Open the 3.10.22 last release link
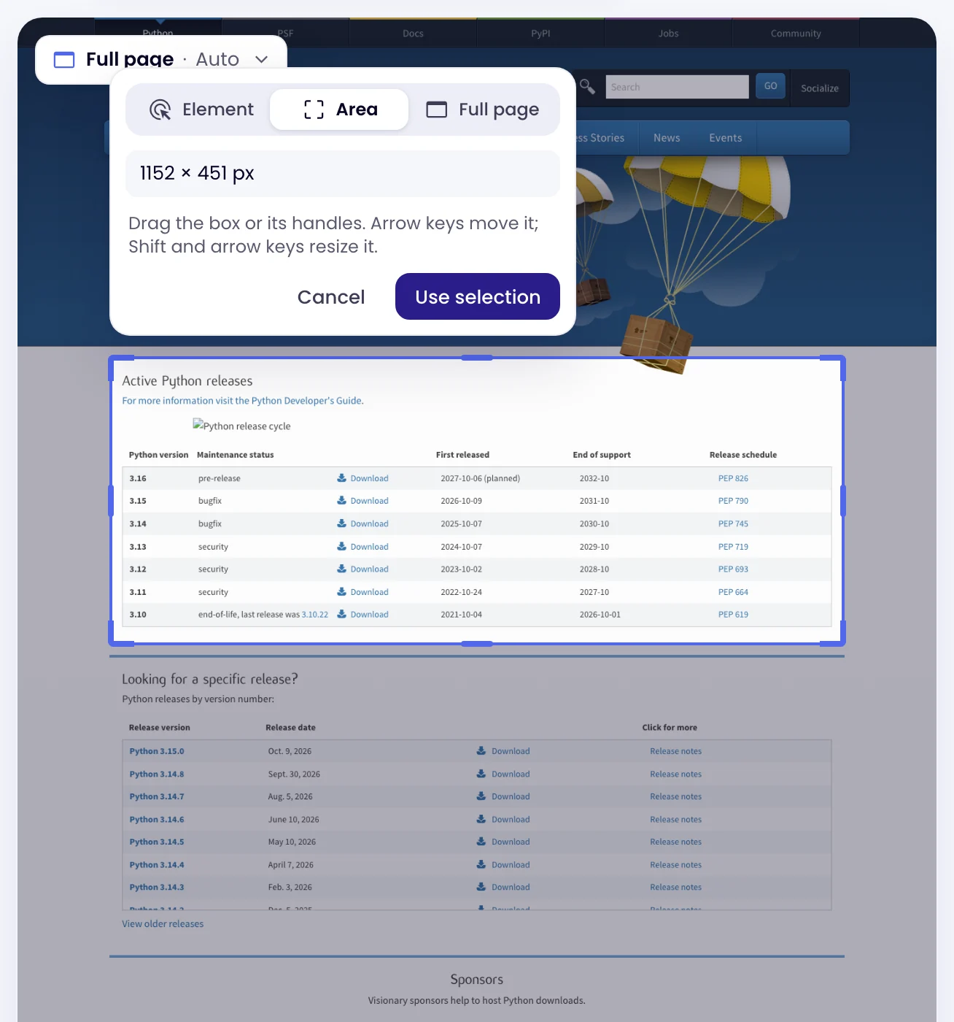Screen dimensions: 954x1022 [x=315, y=615]
